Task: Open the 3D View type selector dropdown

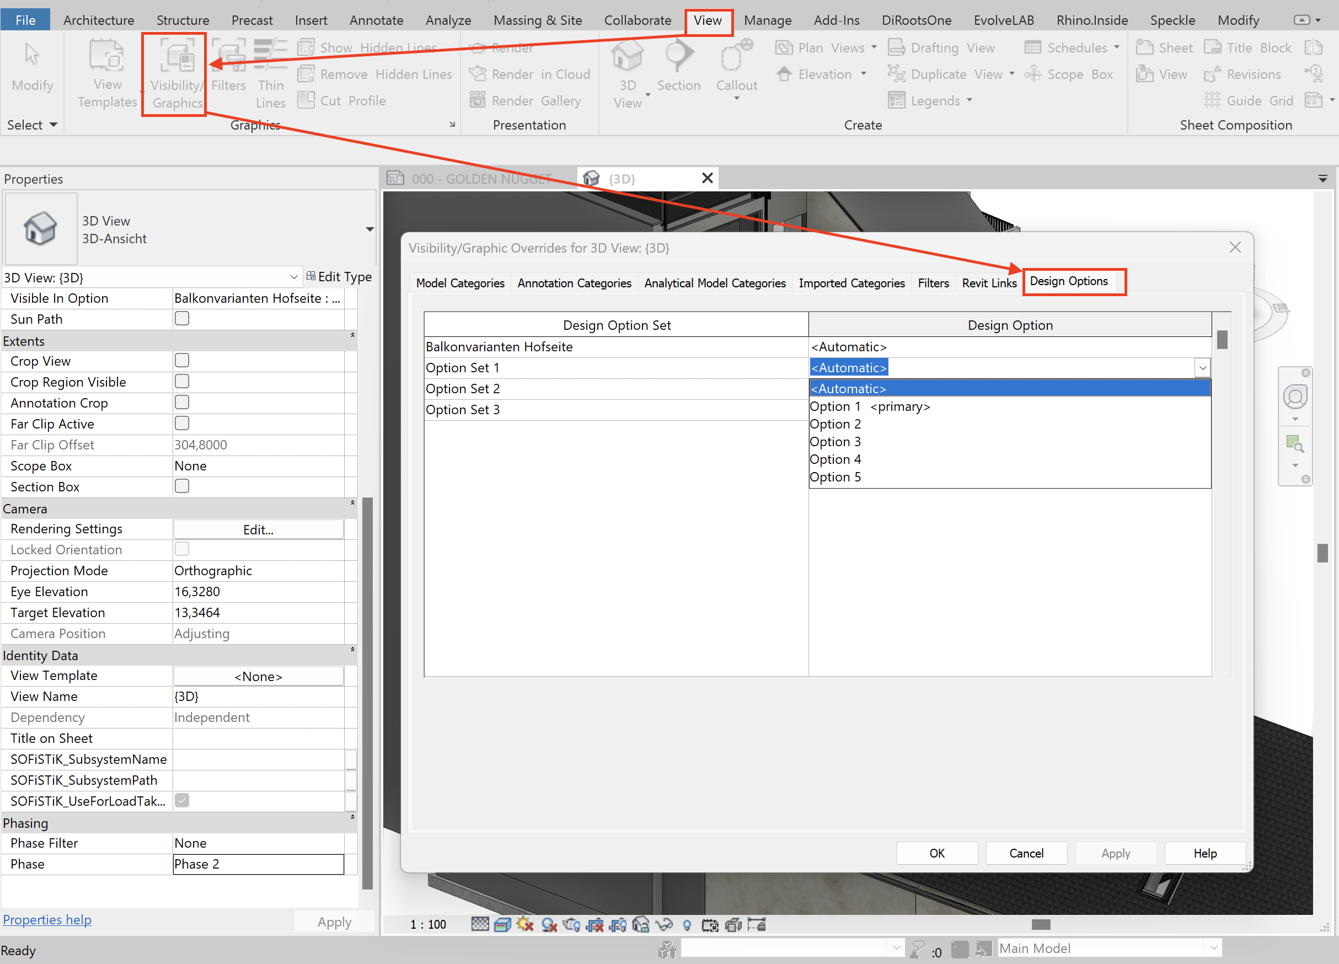Action: click(369, 229)
